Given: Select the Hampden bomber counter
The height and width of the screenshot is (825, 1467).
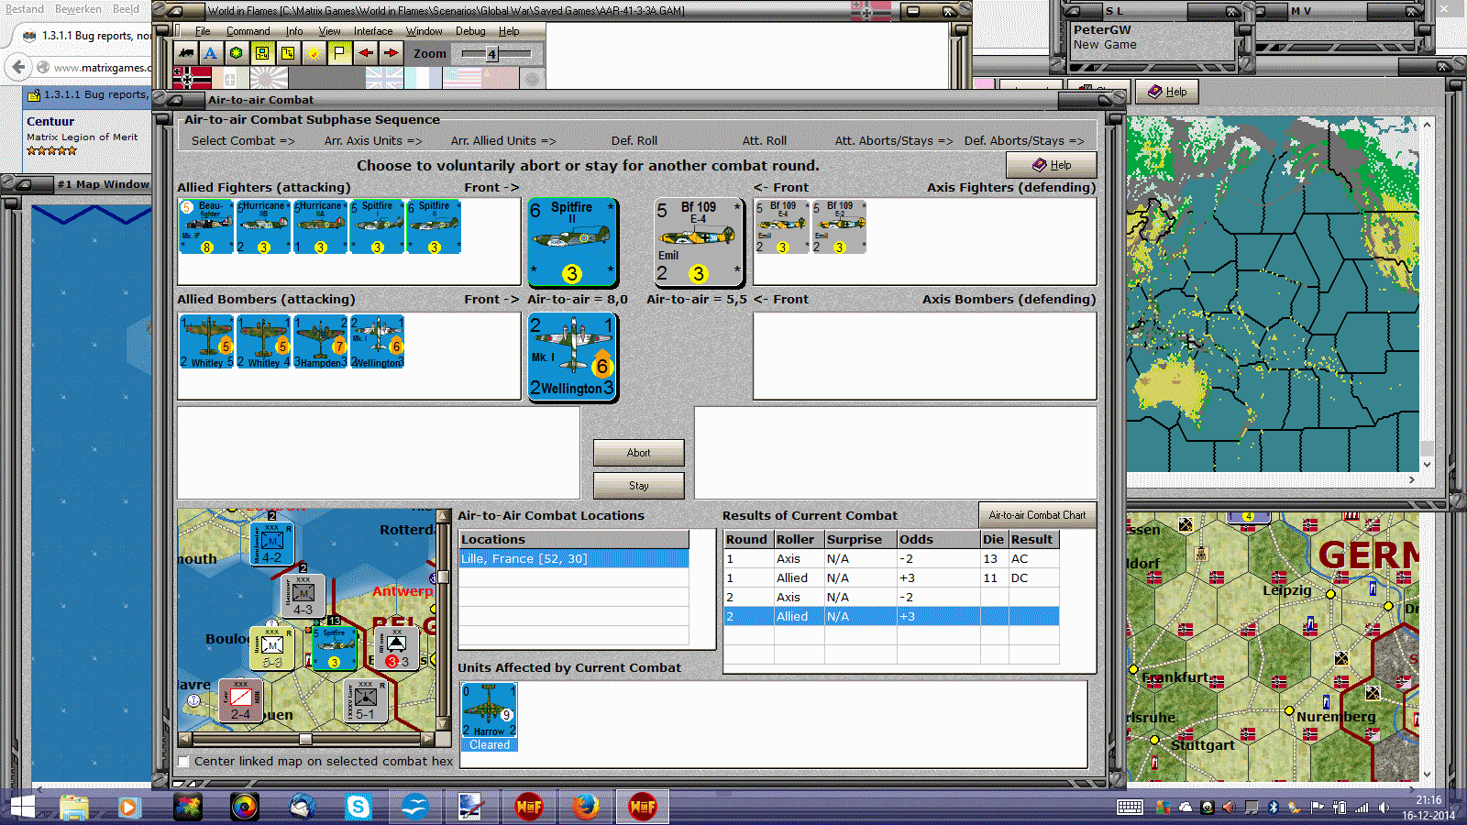Looking at the screenshot, I should [x=320, y=342].
